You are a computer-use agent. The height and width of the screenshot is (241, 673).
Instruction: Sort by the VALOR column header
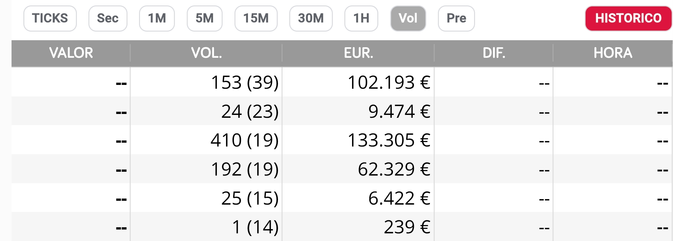[71, 53]
